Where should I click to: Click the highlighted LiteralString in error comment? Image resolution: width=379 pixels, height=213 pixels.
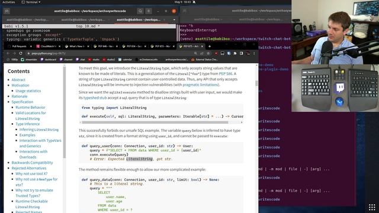coord(140,159)
